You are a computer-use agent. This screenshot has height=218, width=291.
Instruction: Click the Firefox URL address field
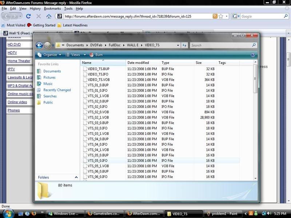138,16
